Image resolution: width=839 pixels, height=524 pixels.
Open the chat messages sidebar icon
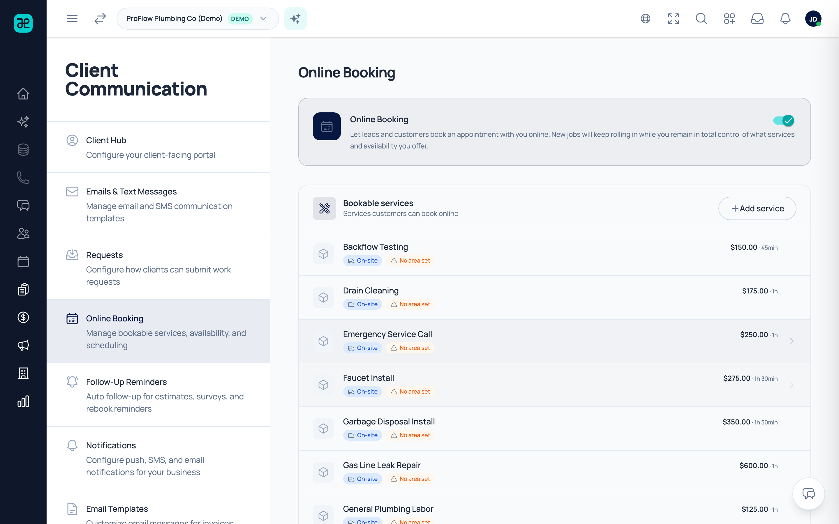click(23, 206)
